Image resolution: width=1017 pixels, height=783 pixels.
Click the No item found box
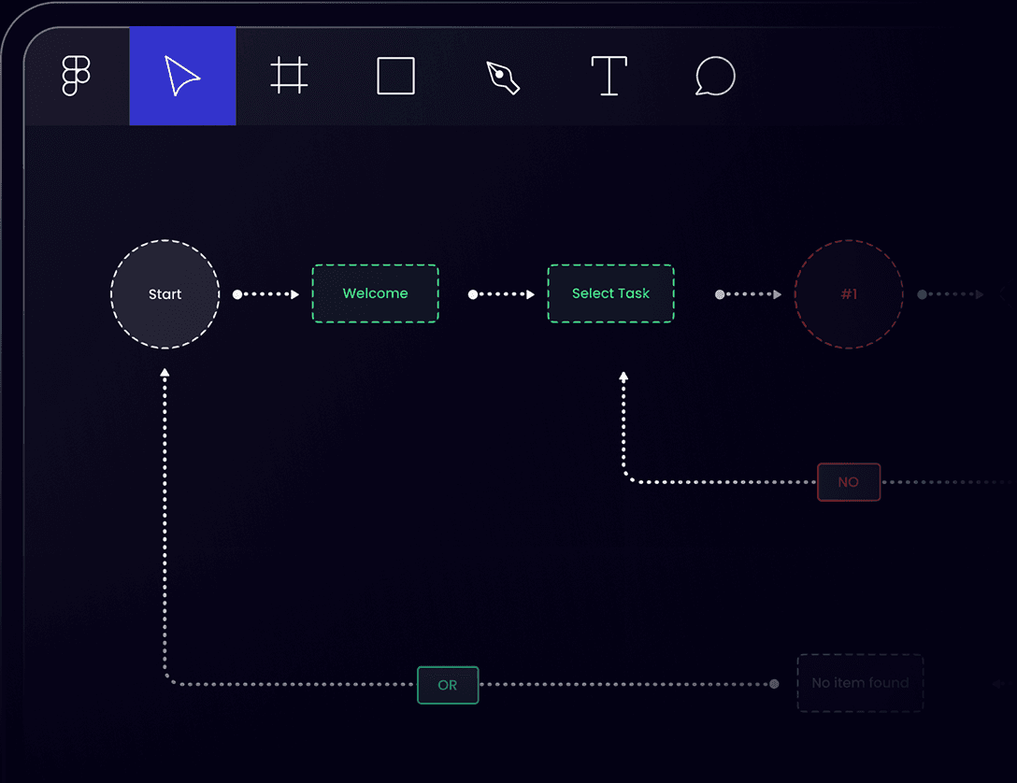click(860, 683)
